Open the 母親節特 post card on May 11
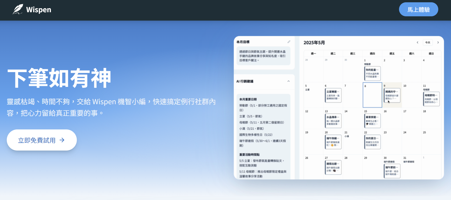 pyautogui.click(x=431, y=99)
